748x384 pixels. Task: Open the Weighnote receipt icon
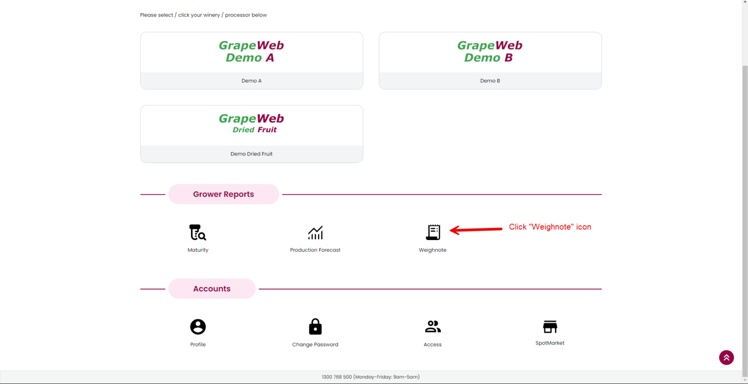(433, 232)
